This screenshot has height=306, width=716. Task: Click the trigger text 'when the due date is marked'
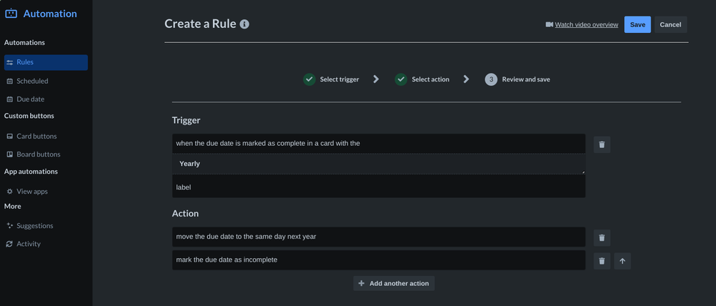pos(268,144)
